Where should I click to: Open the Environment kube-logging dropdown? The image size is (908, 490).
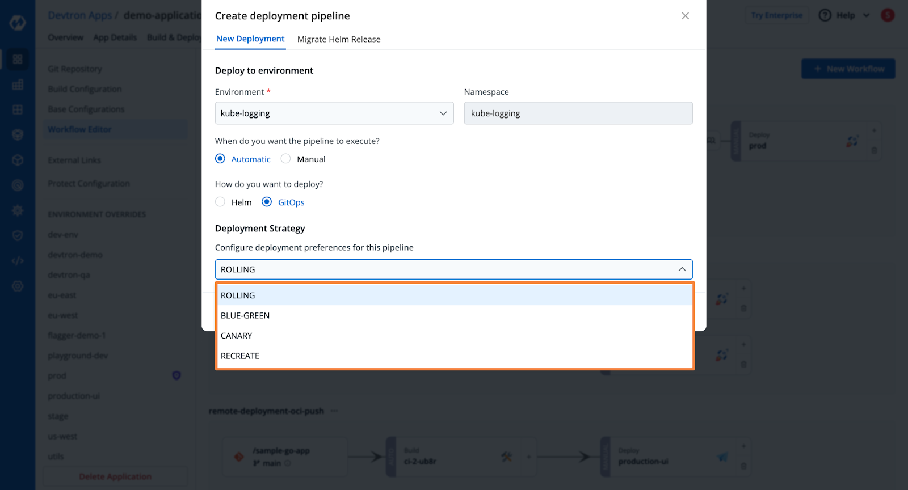click(x=334, y=113)
